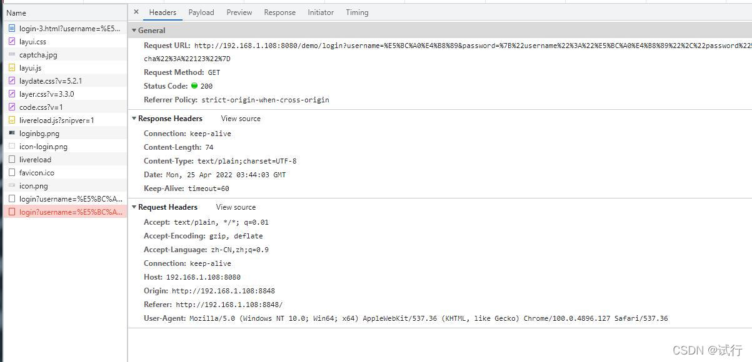Click the Keep-Alive timeout=60 value
Viewport: 752px width, 362px height.
point(208,188)
